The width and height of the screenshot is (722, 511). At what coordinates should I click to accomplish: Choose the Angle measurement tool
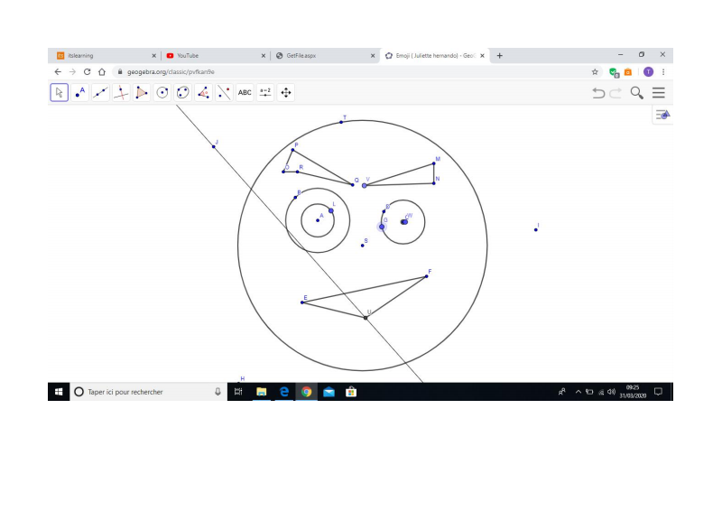pos(204,92)
